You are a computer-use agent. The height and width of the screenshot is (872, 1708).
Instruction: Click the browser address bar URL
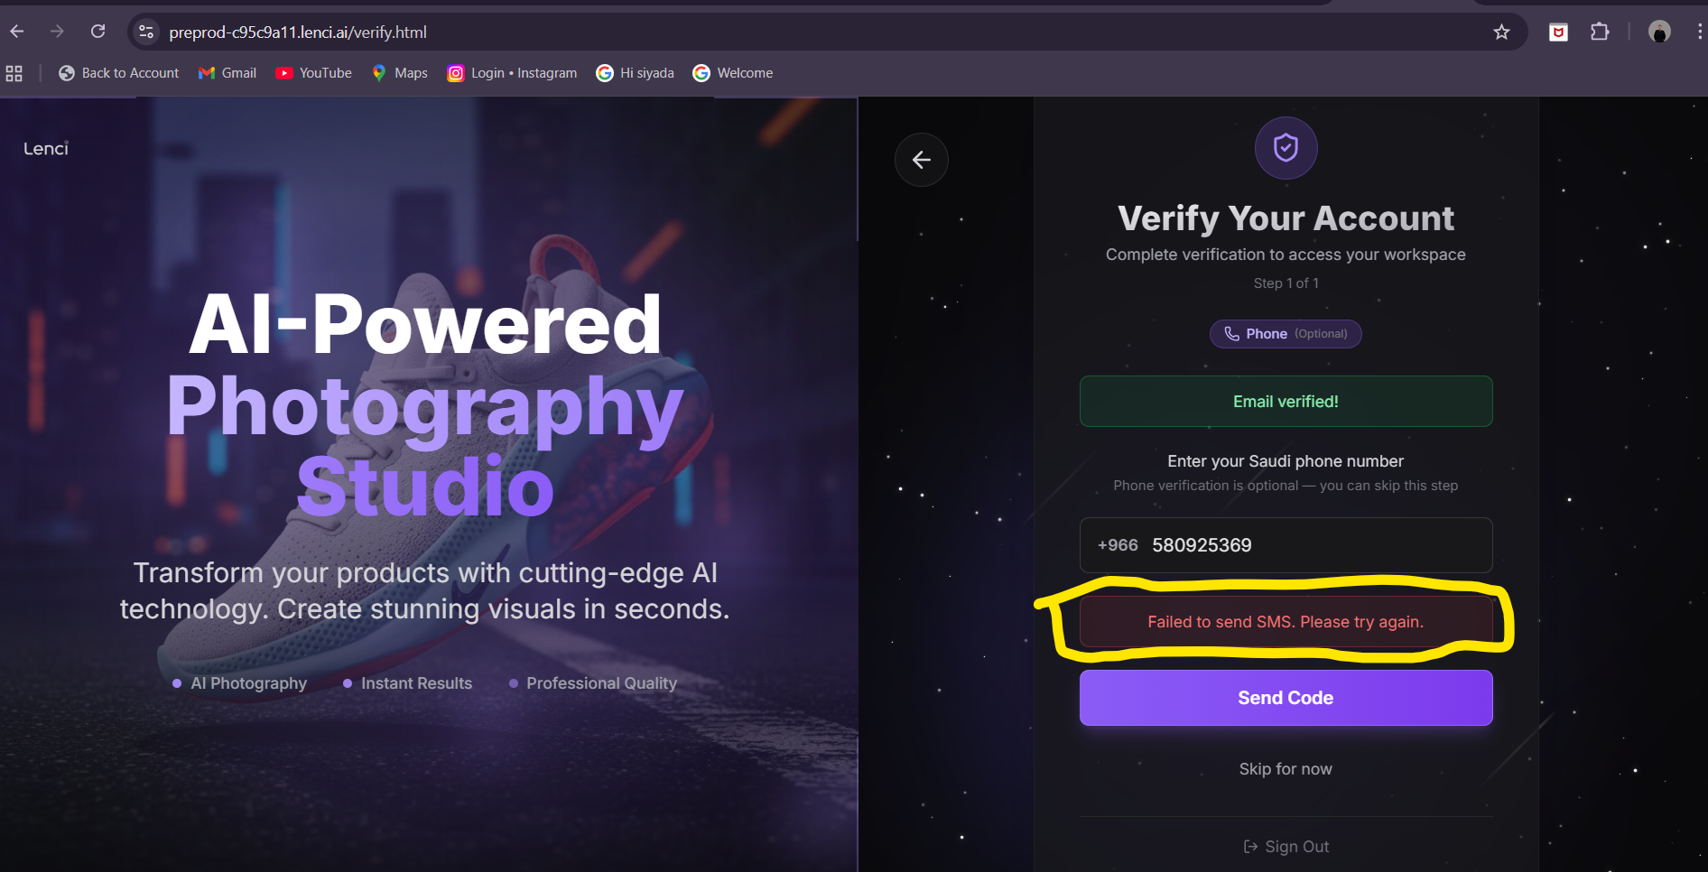click(x=298, y=32)
